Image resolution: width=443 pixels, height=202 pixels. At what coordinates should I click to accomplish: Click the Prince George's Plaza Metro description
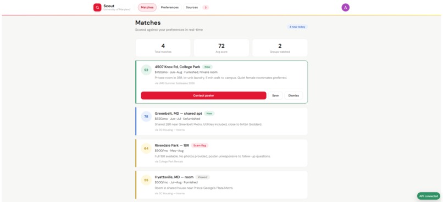194,188
